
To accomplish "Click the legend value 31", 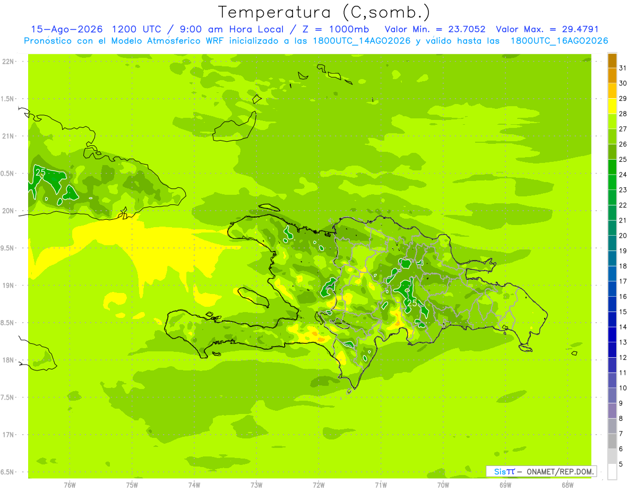I will coord(623,67).
